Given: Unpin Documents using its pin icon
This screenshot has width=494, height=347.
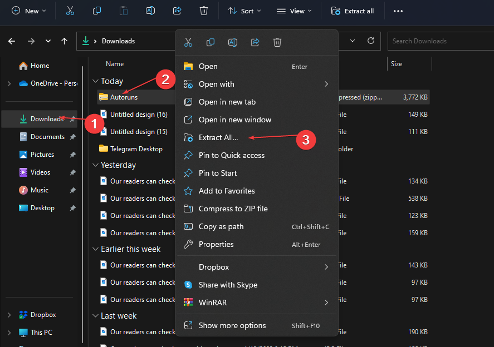Looking at the screenshot, I should [73, 137].
